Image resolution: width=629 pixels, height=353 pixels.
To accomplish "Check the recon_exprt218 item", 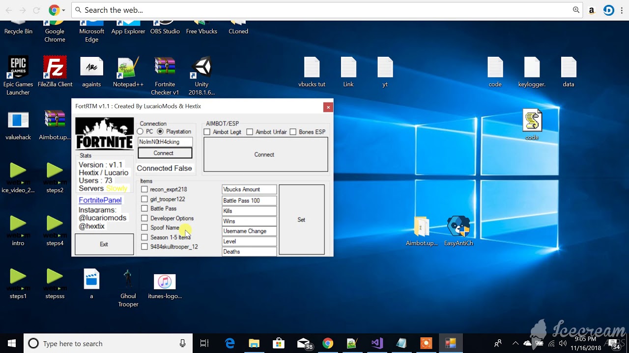I will (x=144, y=189).
